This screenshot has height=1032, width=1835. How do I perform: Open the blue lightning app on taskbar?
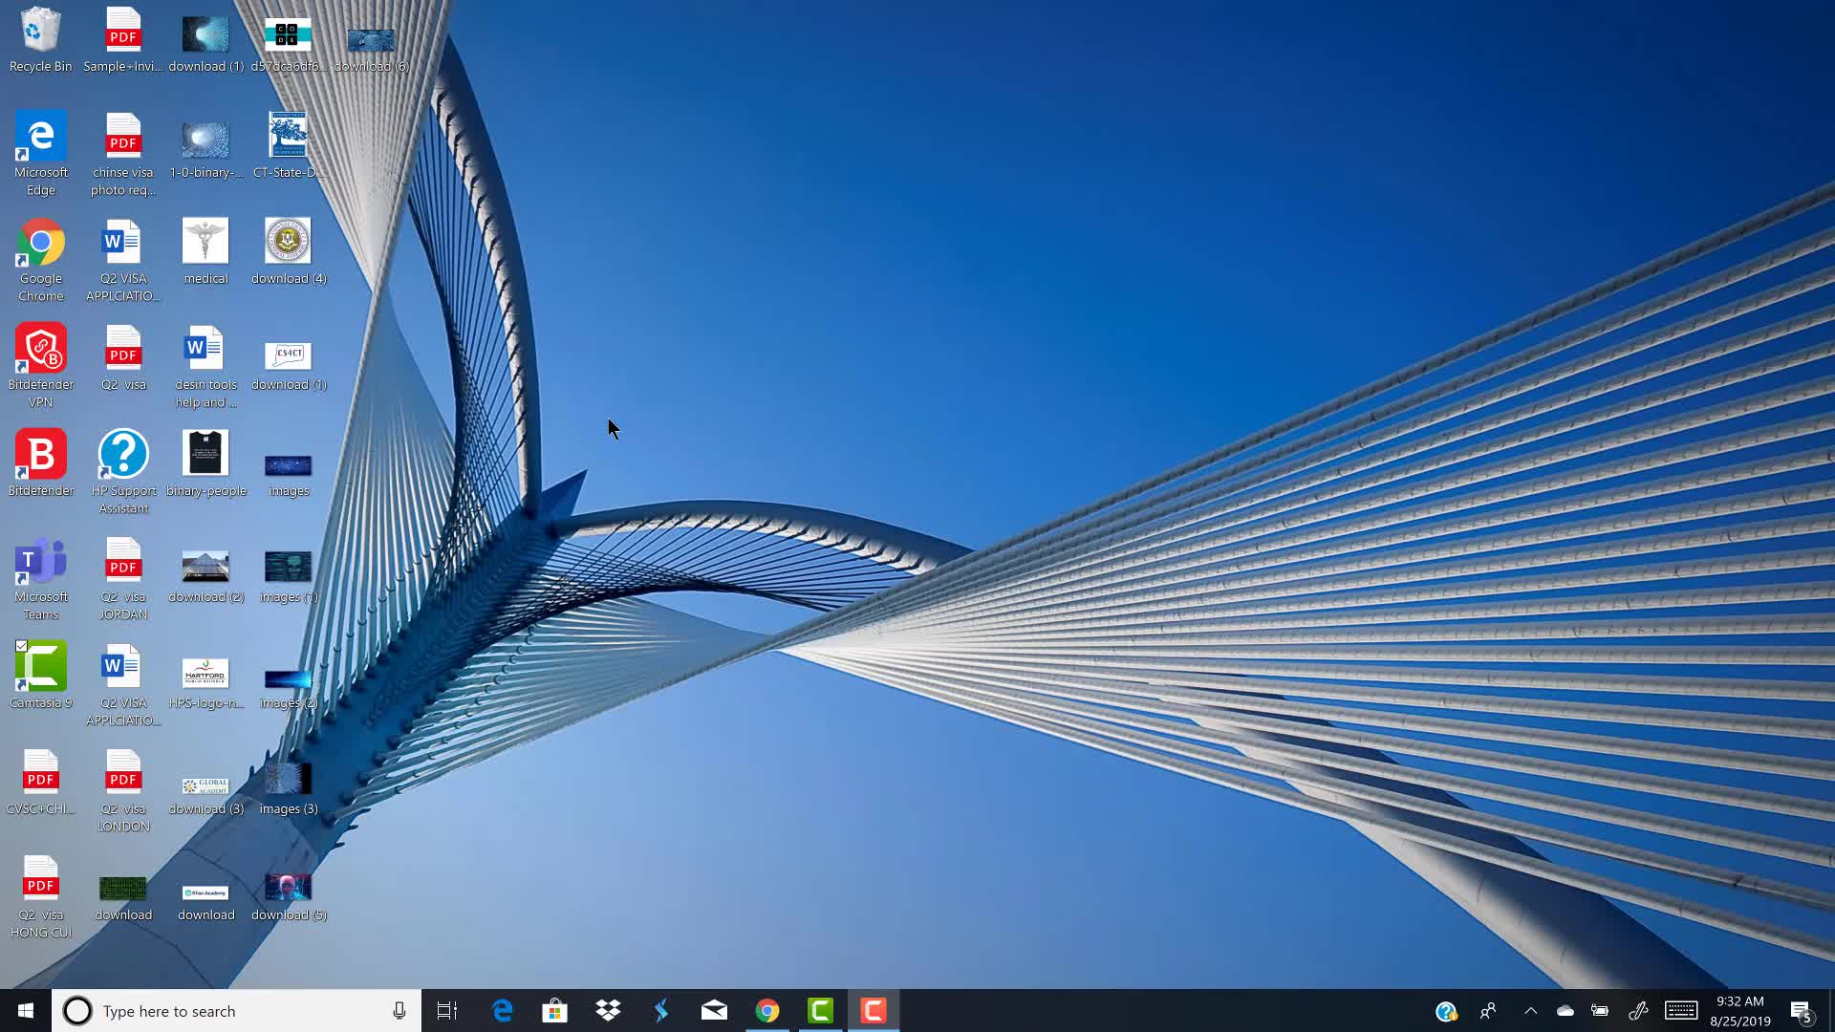tap(661, 1010)
